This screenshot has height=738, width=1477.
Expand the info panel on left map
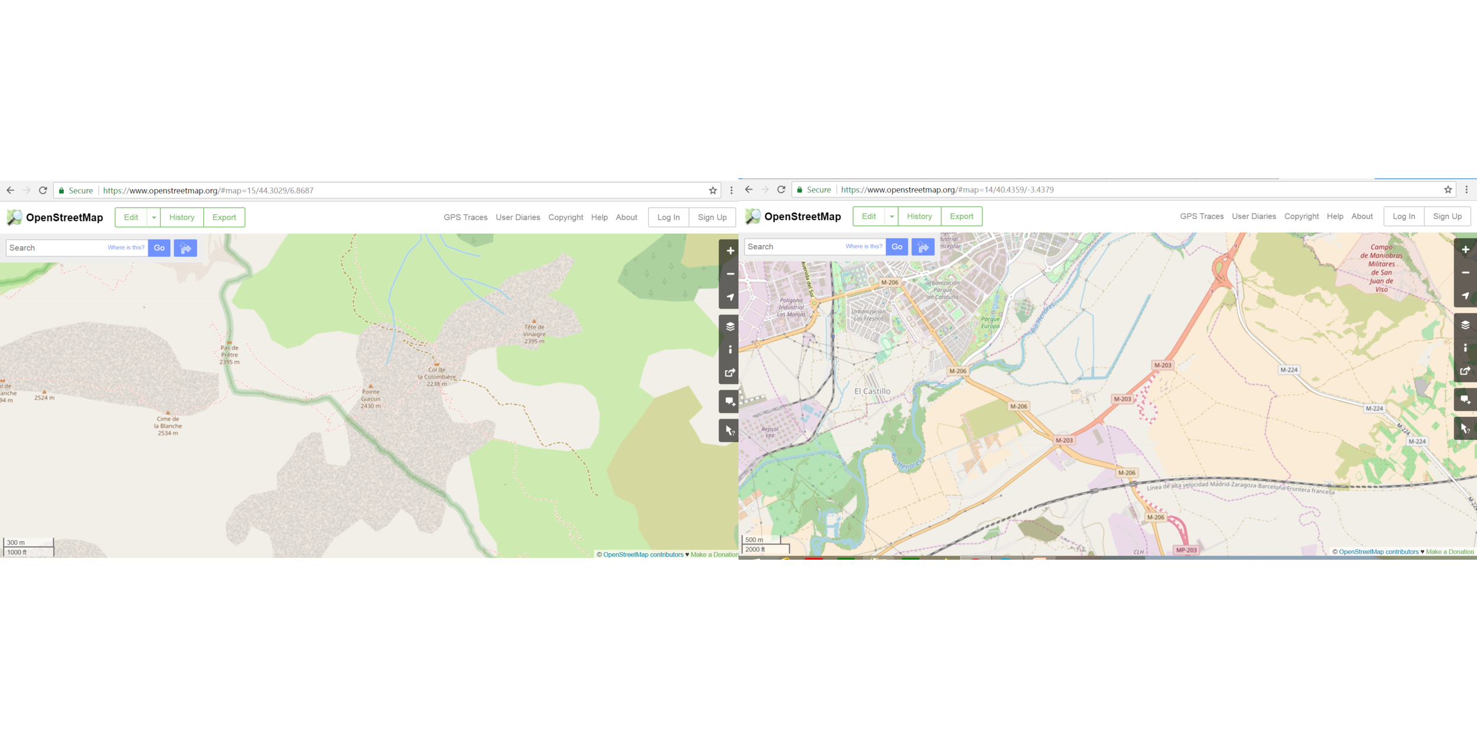click(x=730, y=348)
